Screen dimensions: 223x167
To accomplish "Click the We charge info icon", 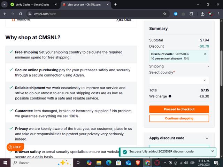I will point(170,96).
